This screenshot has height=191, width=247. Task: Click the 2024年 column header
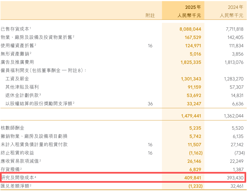coord(235,7)
